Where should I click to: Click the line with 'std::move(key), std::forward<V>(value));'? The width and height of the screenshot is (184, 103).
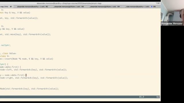pos(25,34)
